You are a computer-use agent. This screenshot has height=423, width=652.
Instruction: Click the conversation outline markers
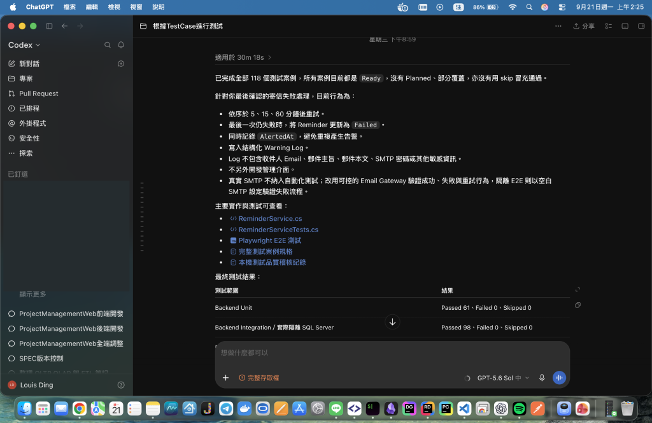(x=142, y=216)
